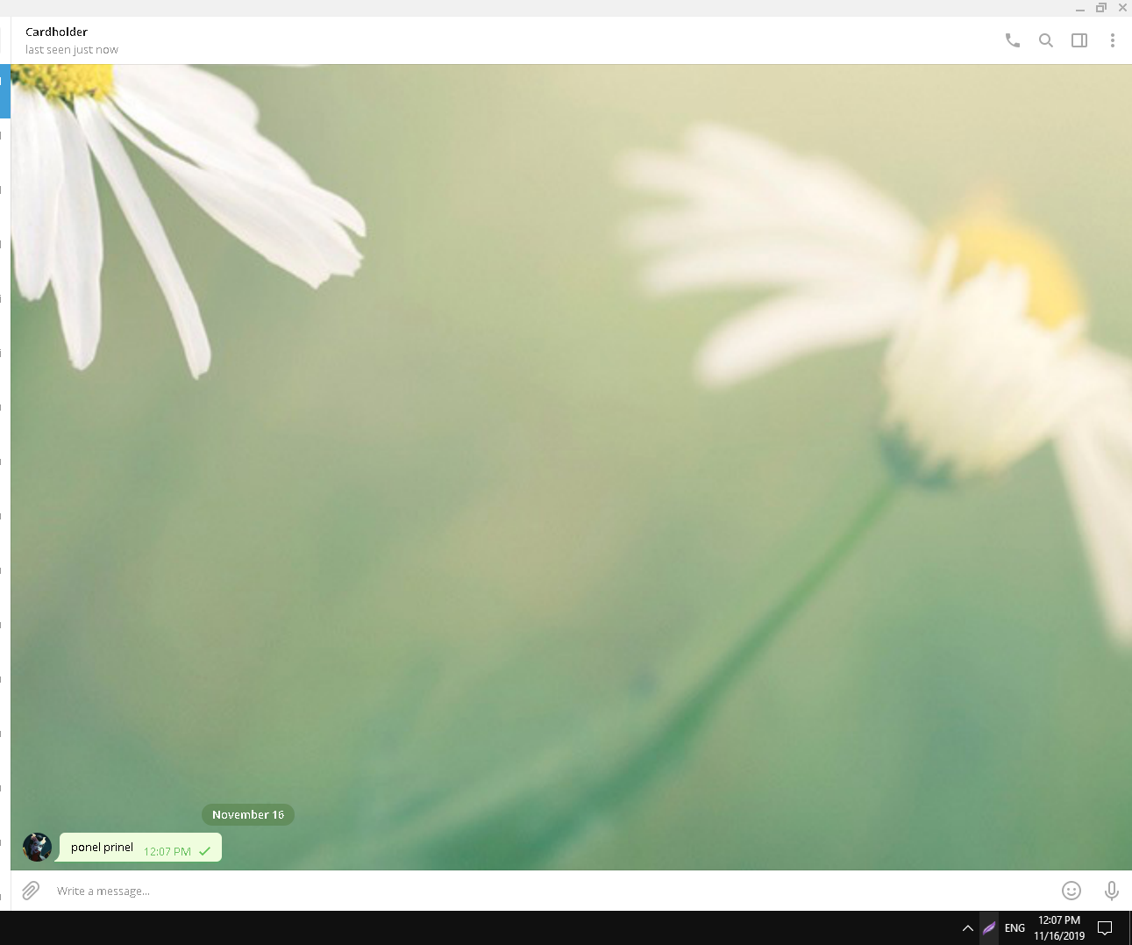Expand hidden system tray icons
The width and height of the screenshot is (1132, 945).
pyautogui.click(x=967, y=928)
